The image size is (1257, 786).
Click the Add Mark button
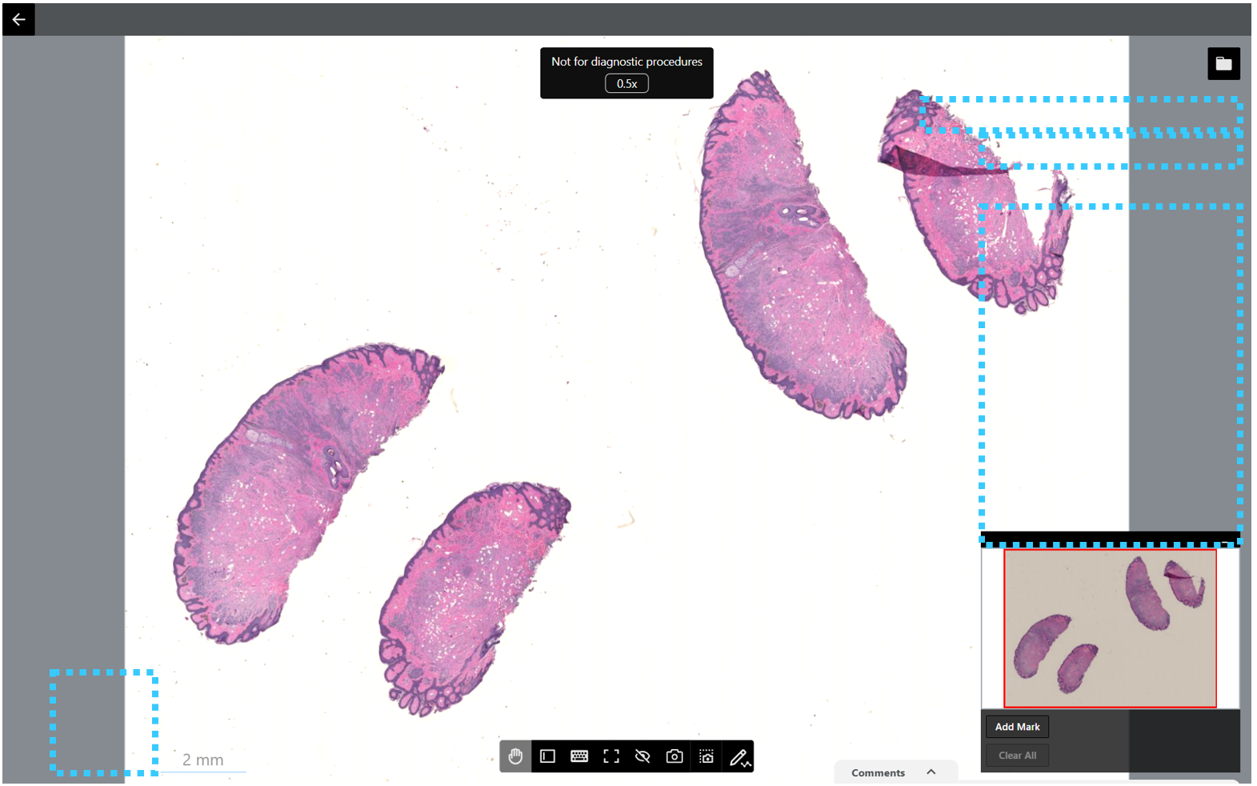click(1017, 727)
